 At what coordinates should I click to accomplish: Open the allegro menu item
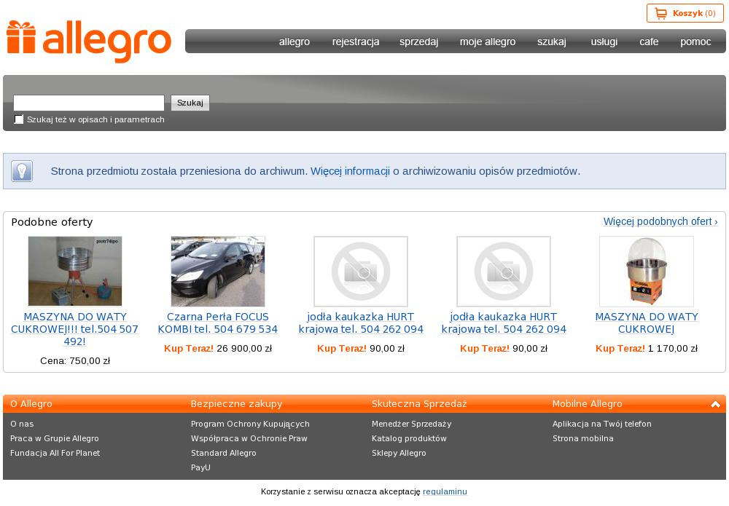tap(295, 41)
